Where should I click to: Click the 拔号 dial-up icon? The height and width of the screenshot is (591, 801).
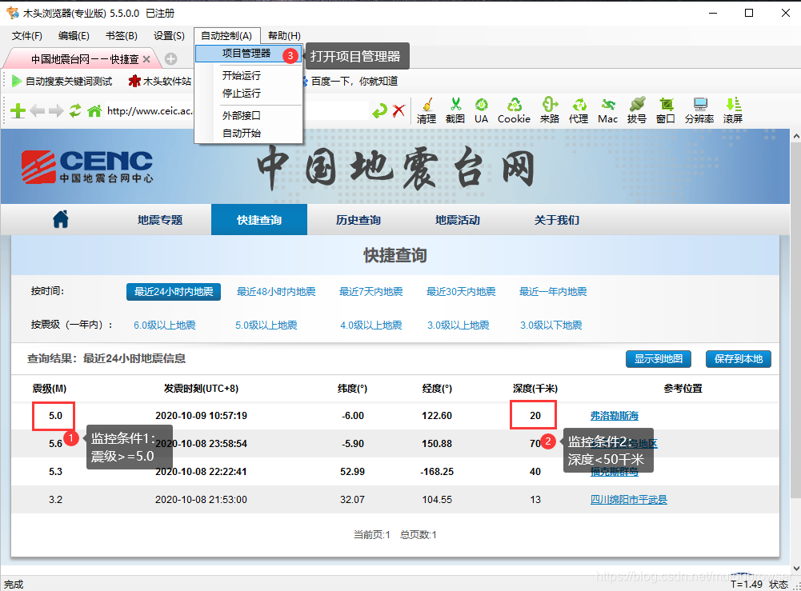click(x=637, y=110)
